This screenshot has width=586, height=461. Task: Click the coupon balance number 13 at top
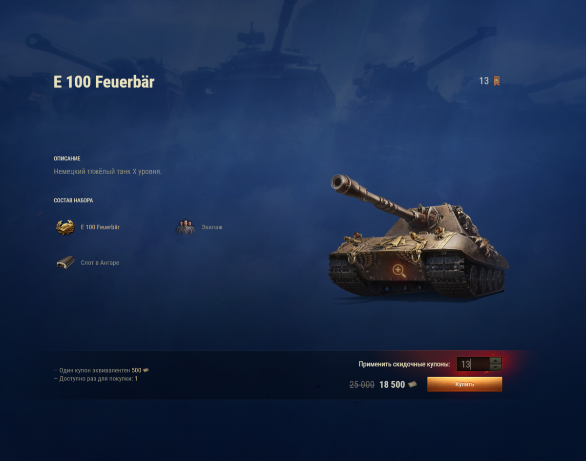pyautogui.click(x=484, y=81)
